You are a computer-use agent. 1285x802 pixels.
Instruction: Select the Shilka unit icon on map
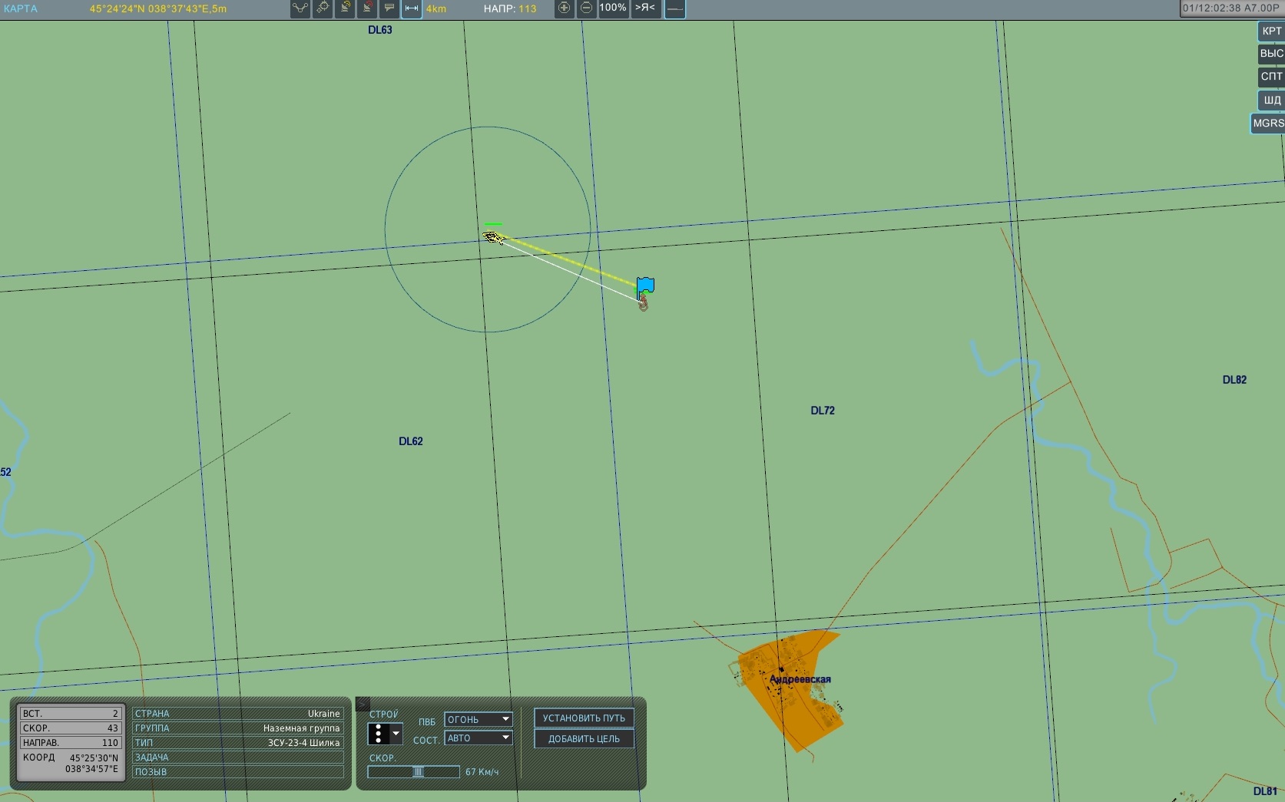click(x=493, y=236)
